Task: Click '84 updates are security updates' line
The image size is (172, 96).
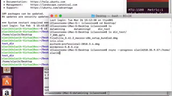Action: coord(25,17)
